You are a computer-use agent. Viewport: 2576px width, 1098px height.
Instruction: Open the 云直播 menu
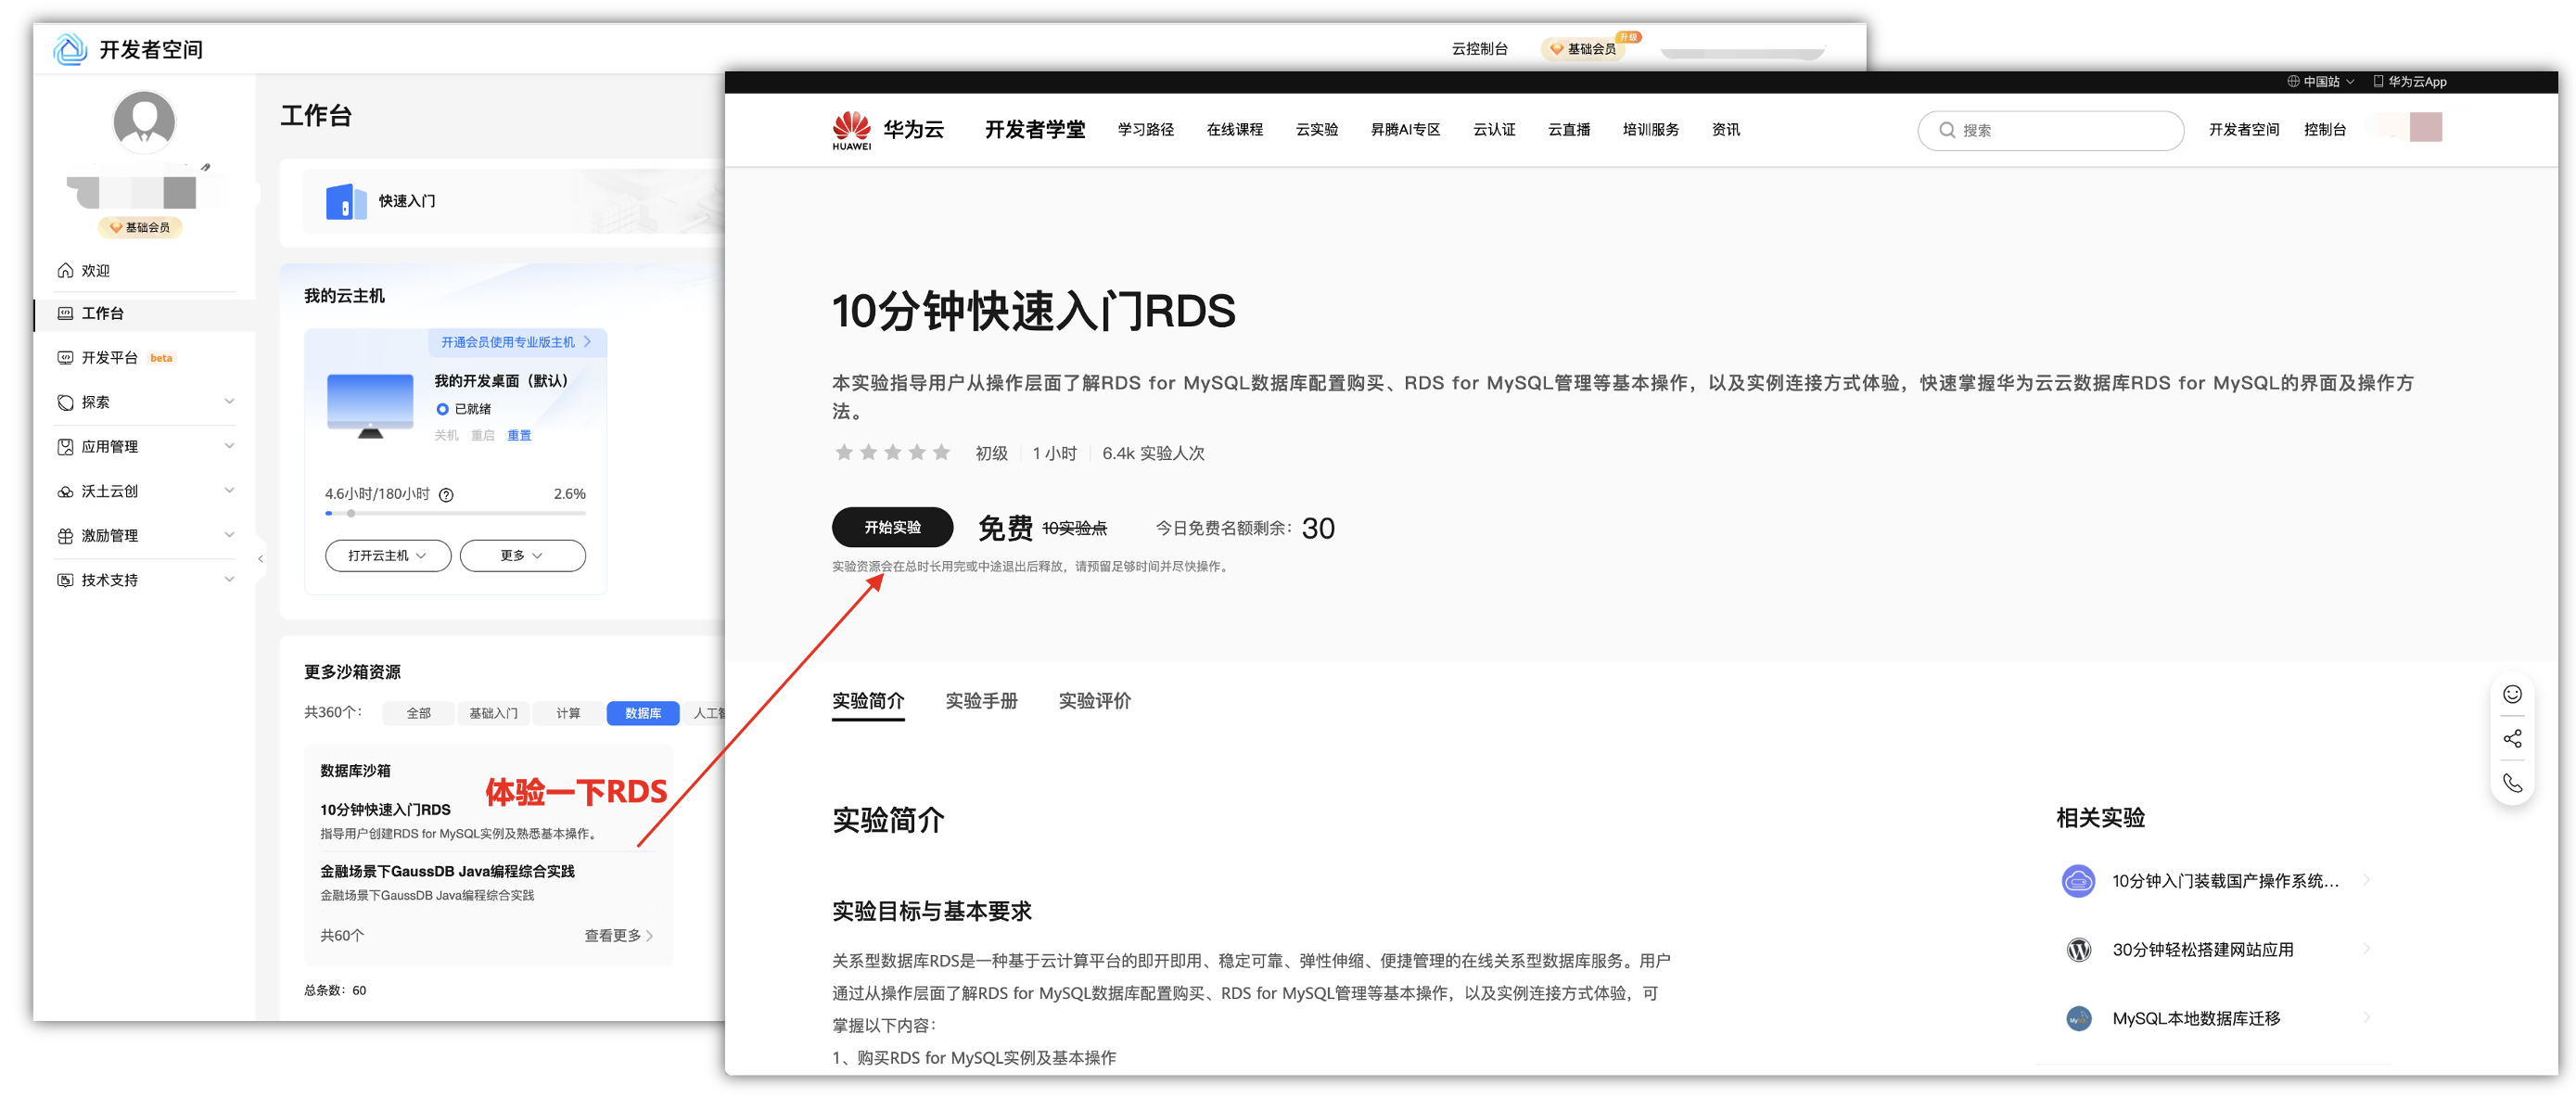pyautogui.click(x=1569, y=130)
